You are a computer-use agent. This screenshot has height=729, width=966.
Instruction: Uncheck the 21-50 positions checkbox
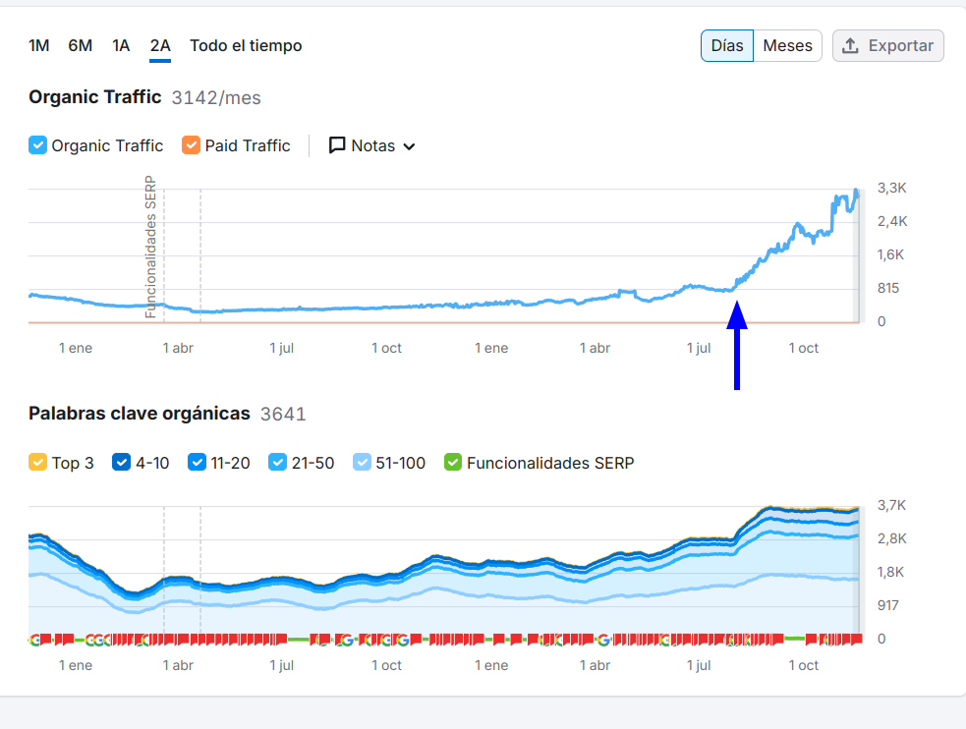click(x=278, y=463)
